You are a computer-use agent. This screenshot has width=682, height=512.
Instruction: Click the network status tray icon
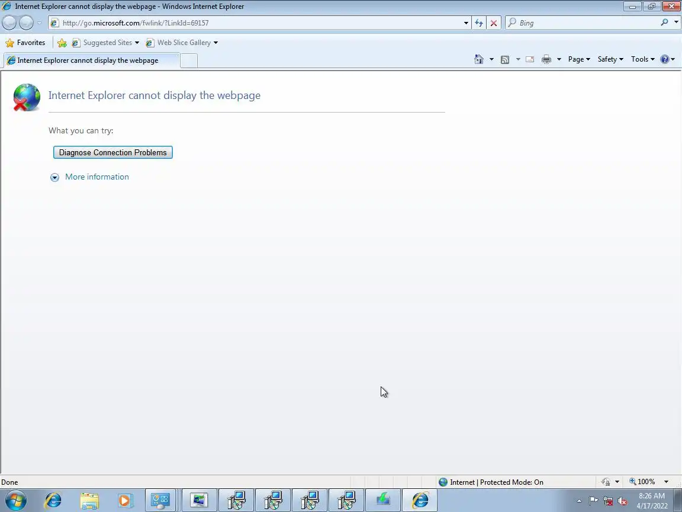click(x=608, y=501)
